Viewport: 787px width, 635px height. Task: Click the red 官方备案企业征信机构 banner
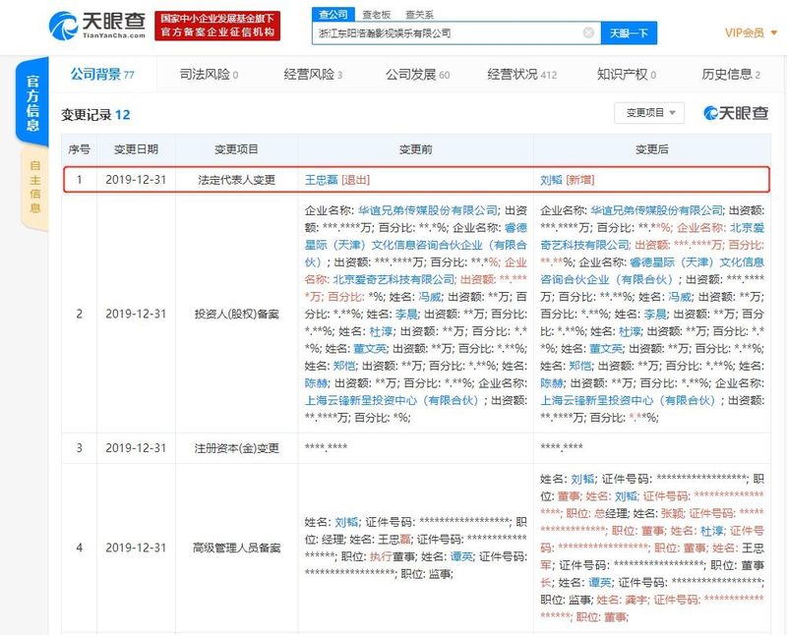[x=217, y=26]
